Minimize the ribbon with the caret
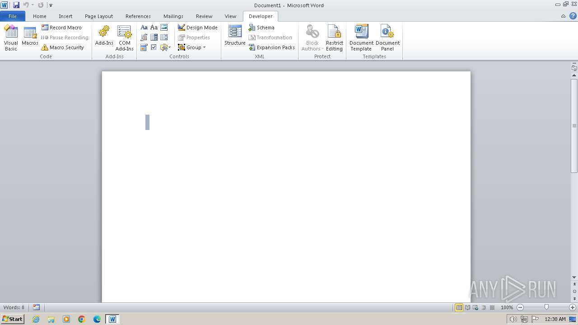The image size is (578, 325). tap(563, 16)
